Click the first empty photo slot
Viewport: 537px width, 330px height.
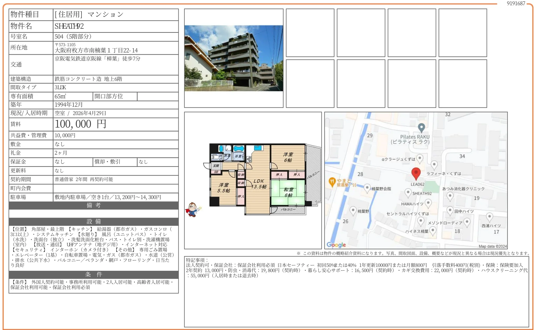(310, 33)
